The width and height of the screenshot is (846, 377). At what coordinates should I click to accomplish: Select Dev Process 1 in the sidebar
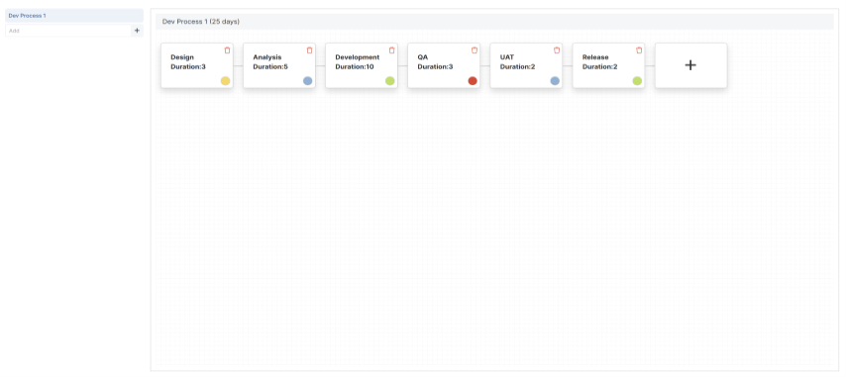click(74, 16)
